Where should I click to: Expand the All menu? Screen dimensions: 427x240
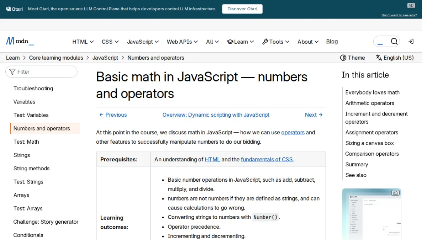[212, 42]
